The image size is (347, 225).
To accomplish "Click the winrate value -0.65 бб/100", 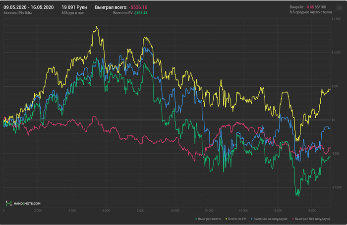I will point(316,7).
